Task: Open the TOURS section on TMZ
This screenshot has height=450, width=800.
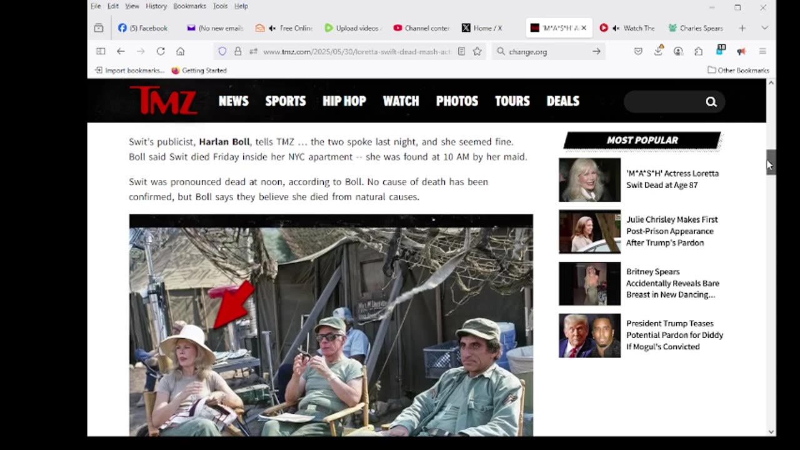Action: (x=512, y=101)
